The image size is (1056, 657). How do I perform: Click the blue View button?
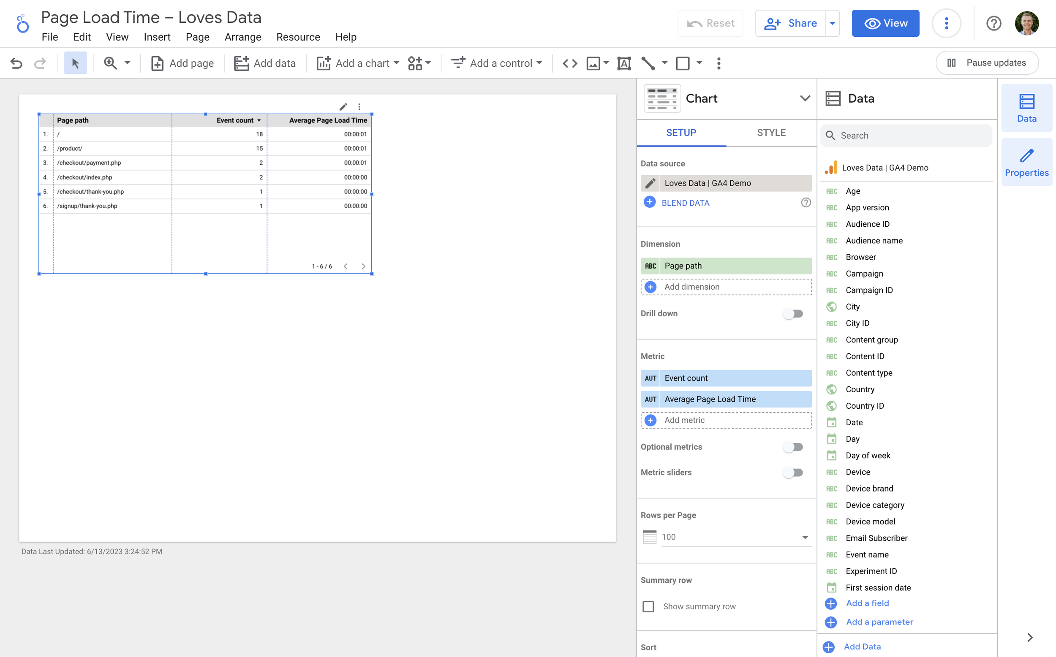coord(885,23)
